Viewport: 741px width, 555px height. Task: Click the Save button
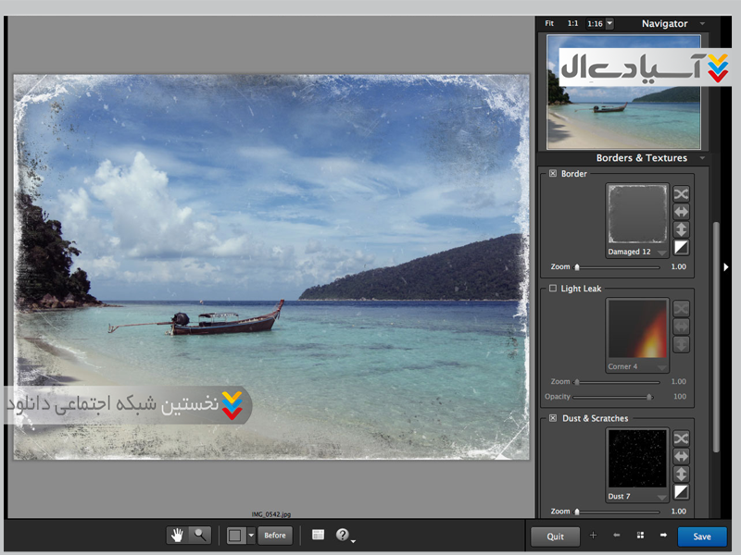click(x=701, y=536)
